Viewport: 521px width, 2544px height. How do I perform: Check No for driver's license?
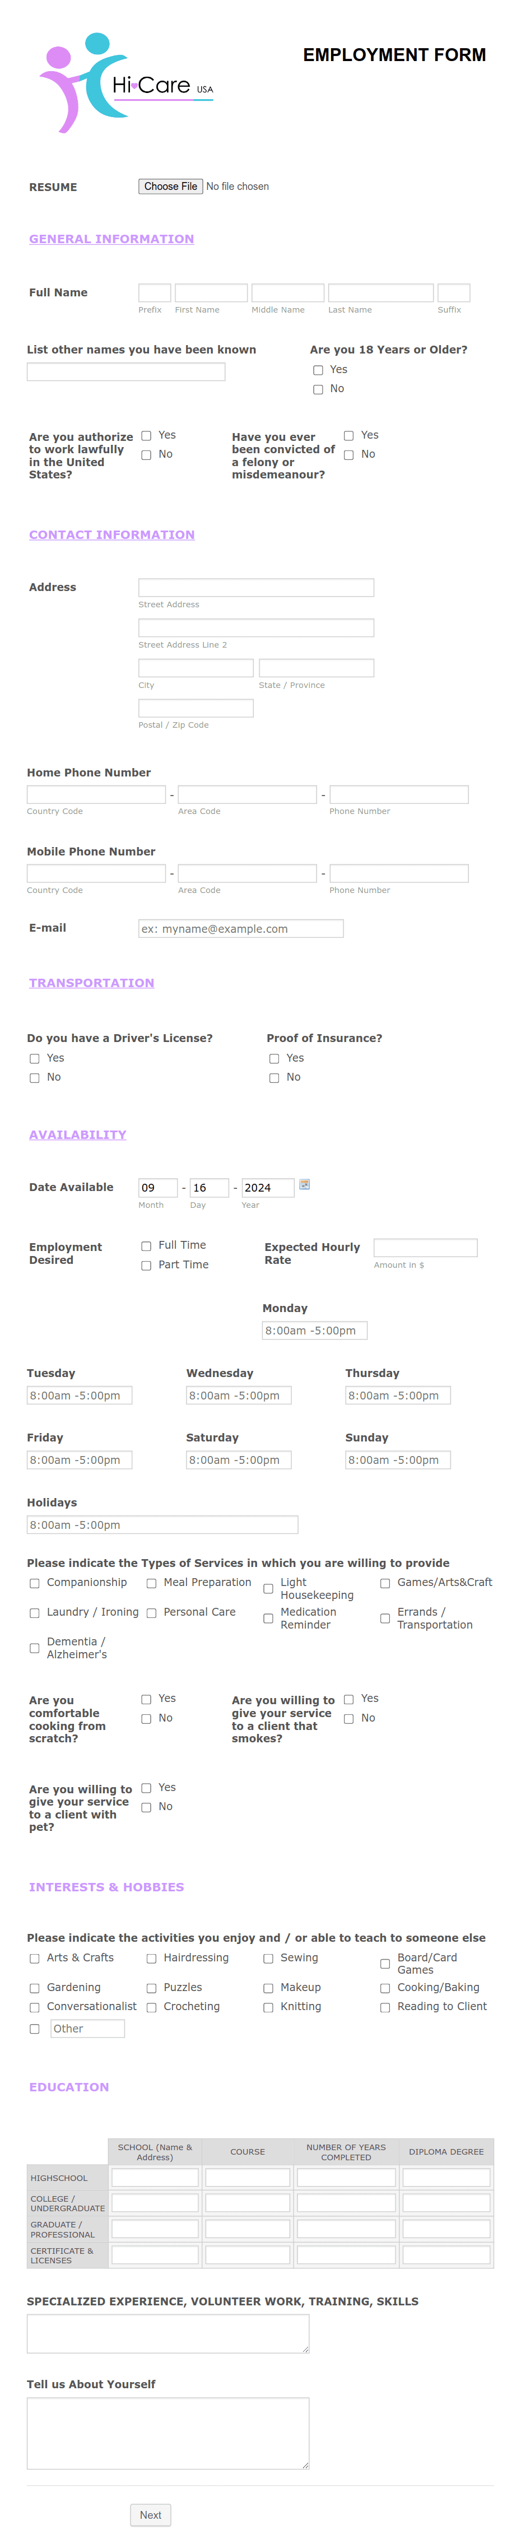[x=35, y=1077]
